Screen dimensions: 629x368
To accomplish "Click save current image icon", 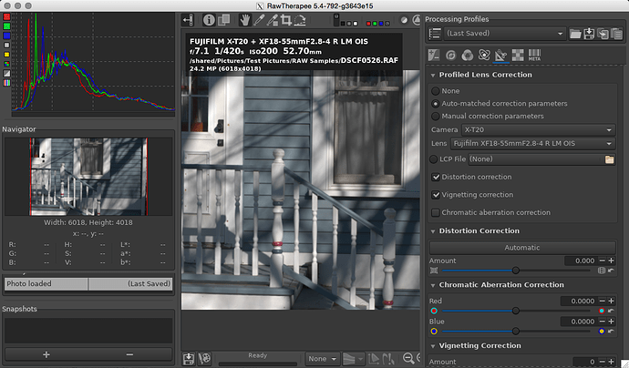I will pos(189,358).
